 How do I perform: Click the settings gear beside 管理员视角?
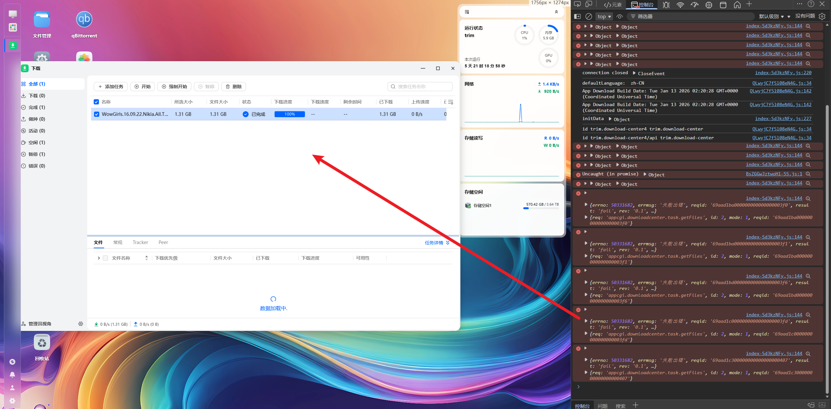pyautogui.click(x=81, y=324)
